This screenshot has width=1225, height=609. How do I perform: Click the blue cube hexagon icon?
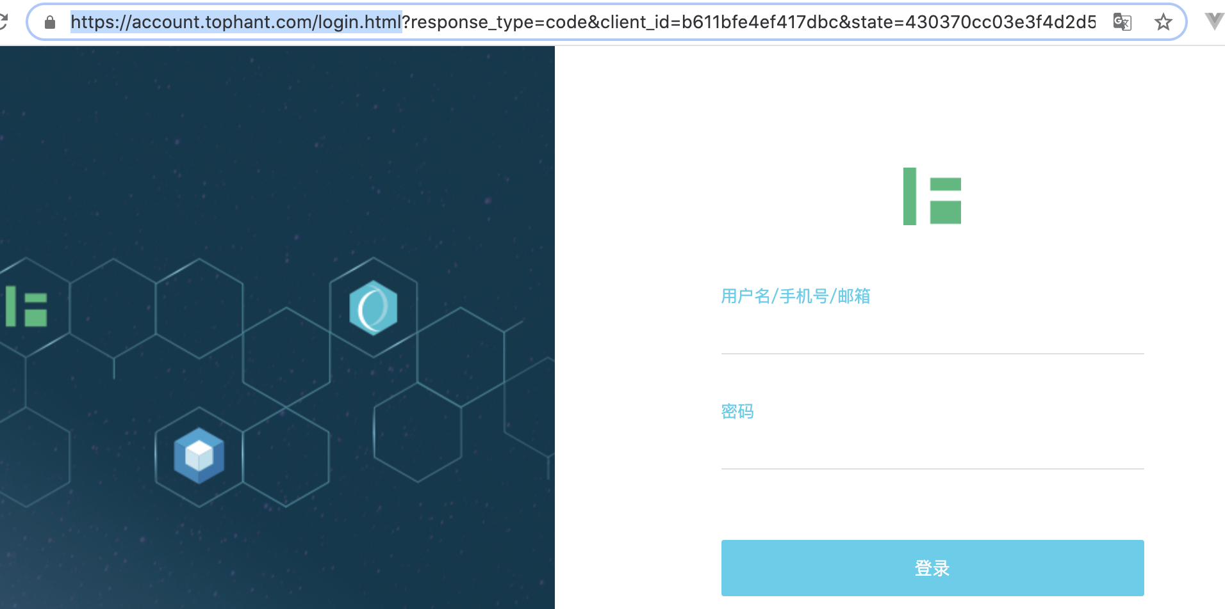(x=199, y=455)
